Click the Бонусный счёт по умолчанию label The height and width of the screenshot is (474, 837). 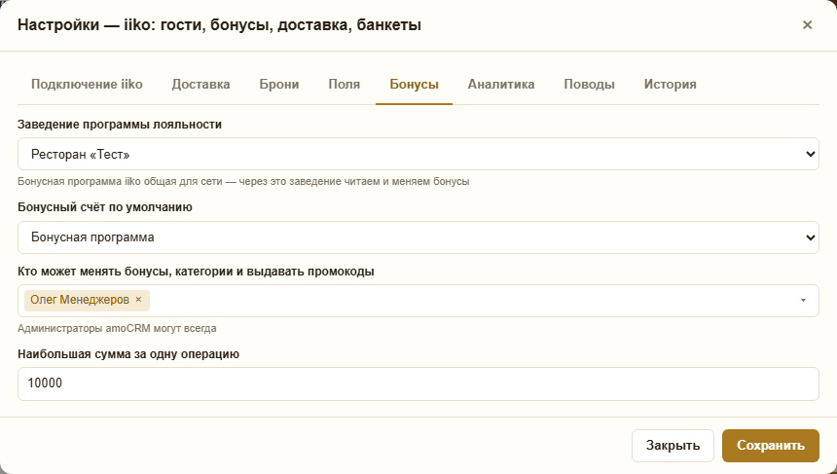[x=105, y=207]
